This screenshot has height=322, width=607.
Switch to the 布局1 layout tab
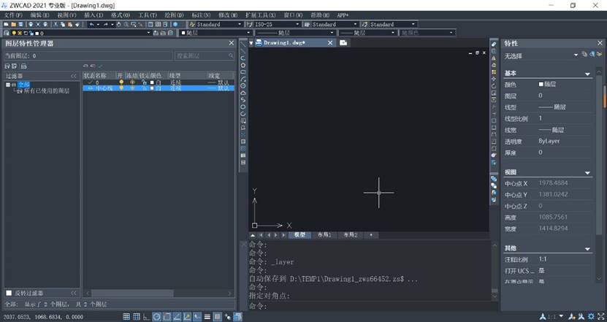324,235
